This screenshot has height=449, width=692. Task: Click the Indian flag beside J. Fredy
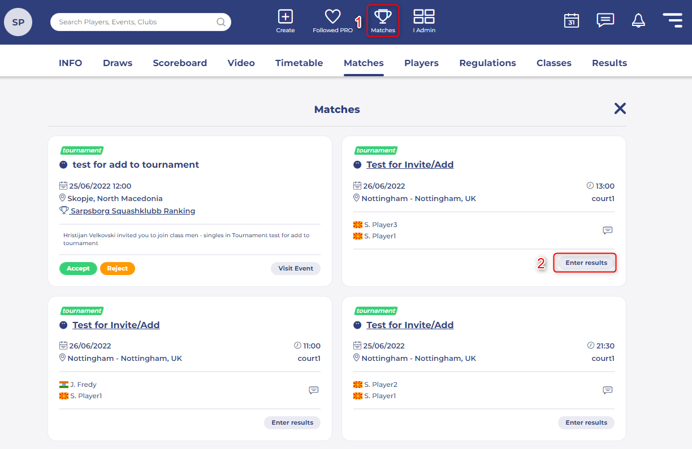[64, 385]
